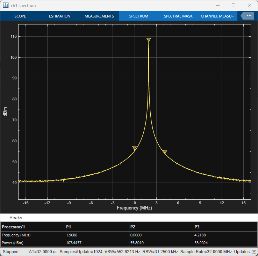Click the Frequency (MHz) axis label

coord(134,208)
